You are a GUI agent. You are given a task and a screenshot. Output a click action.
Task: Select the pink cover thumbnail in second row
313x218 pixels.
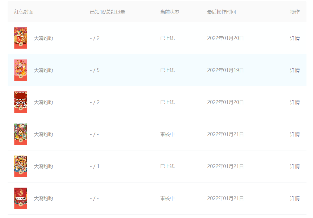[21, 70]
